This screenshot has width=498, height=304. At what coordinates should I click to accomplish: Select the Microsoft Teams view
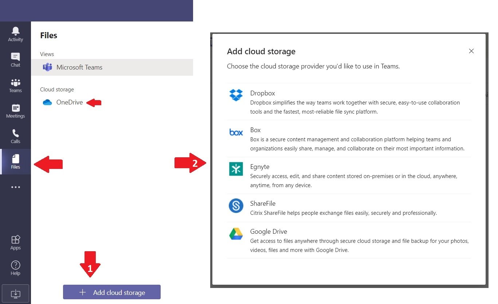[112, 67]
